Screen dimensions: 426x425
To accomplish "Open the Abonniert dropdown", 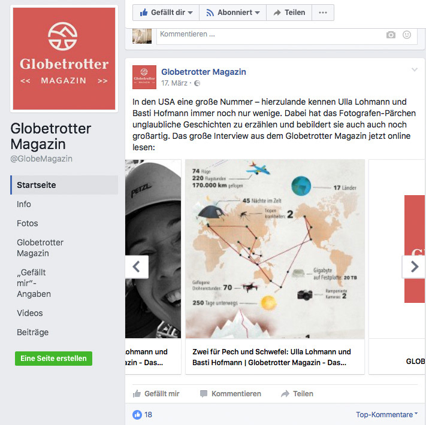I will (x=233, y=13).
